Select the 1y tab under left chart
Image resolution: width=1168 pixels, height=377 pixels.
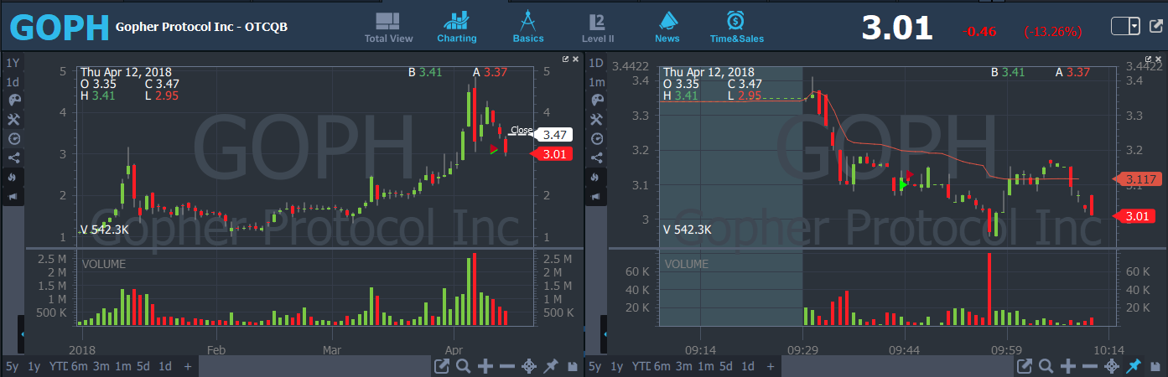pyautogui.click(x=34, y=366)
